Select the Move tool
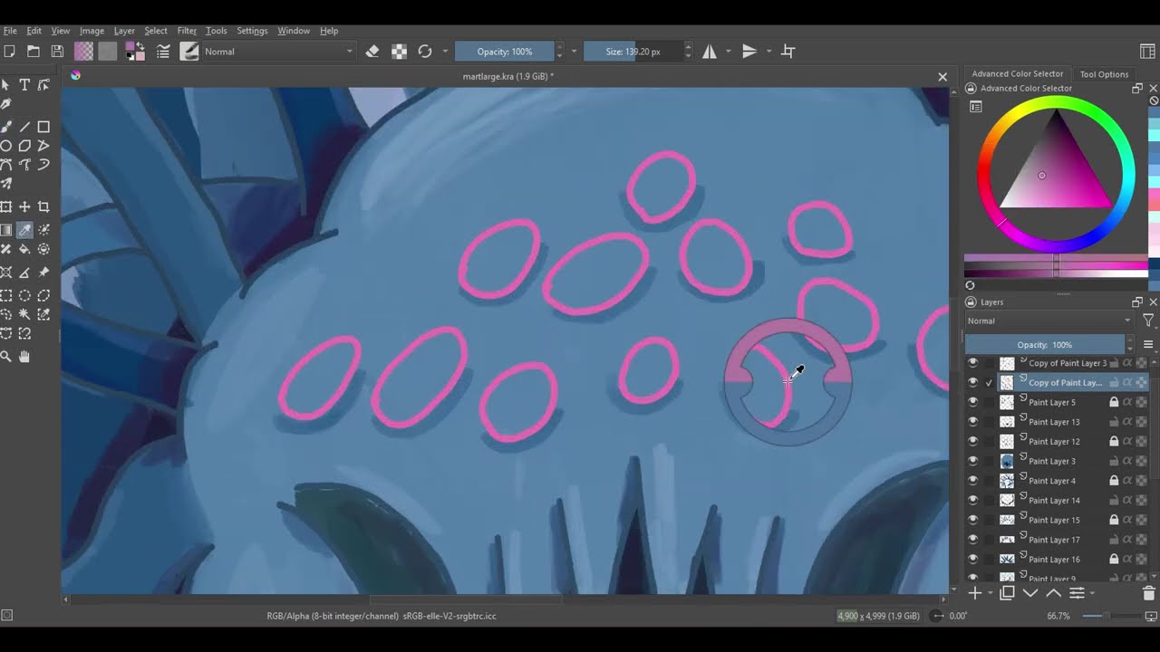 24,207
